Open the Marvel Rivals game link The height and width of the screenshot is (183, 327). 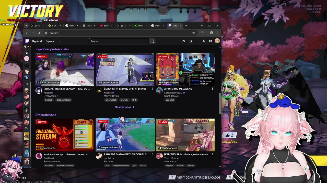111,96
